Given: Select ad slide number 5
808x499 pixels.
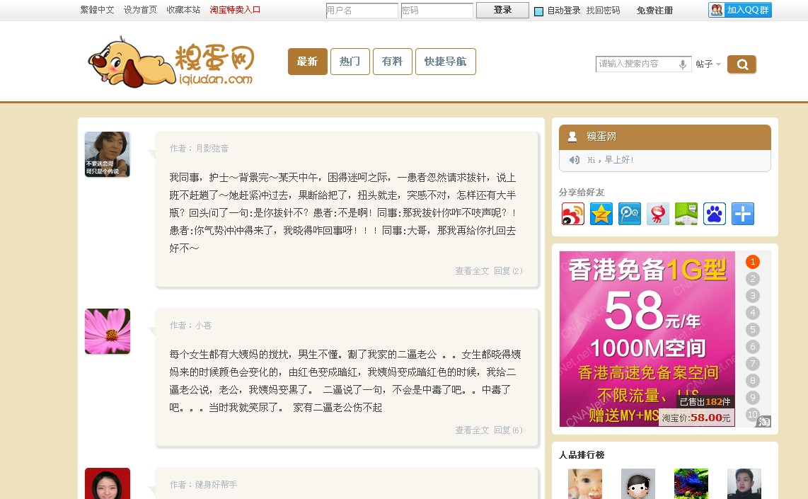Looking at the screenshot, I should [x=752, y=330].
